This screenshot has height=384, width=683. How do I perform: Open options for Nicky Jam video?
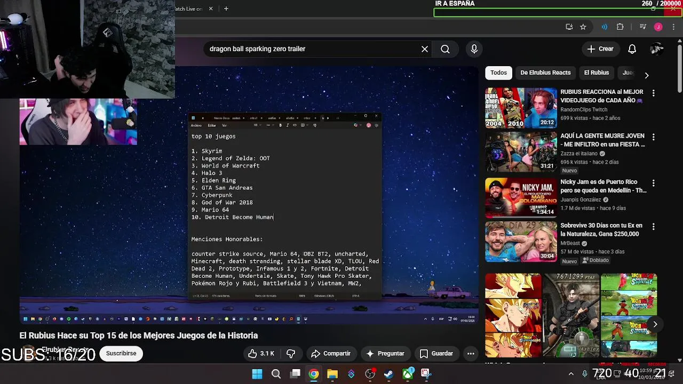tap(653, 182)
